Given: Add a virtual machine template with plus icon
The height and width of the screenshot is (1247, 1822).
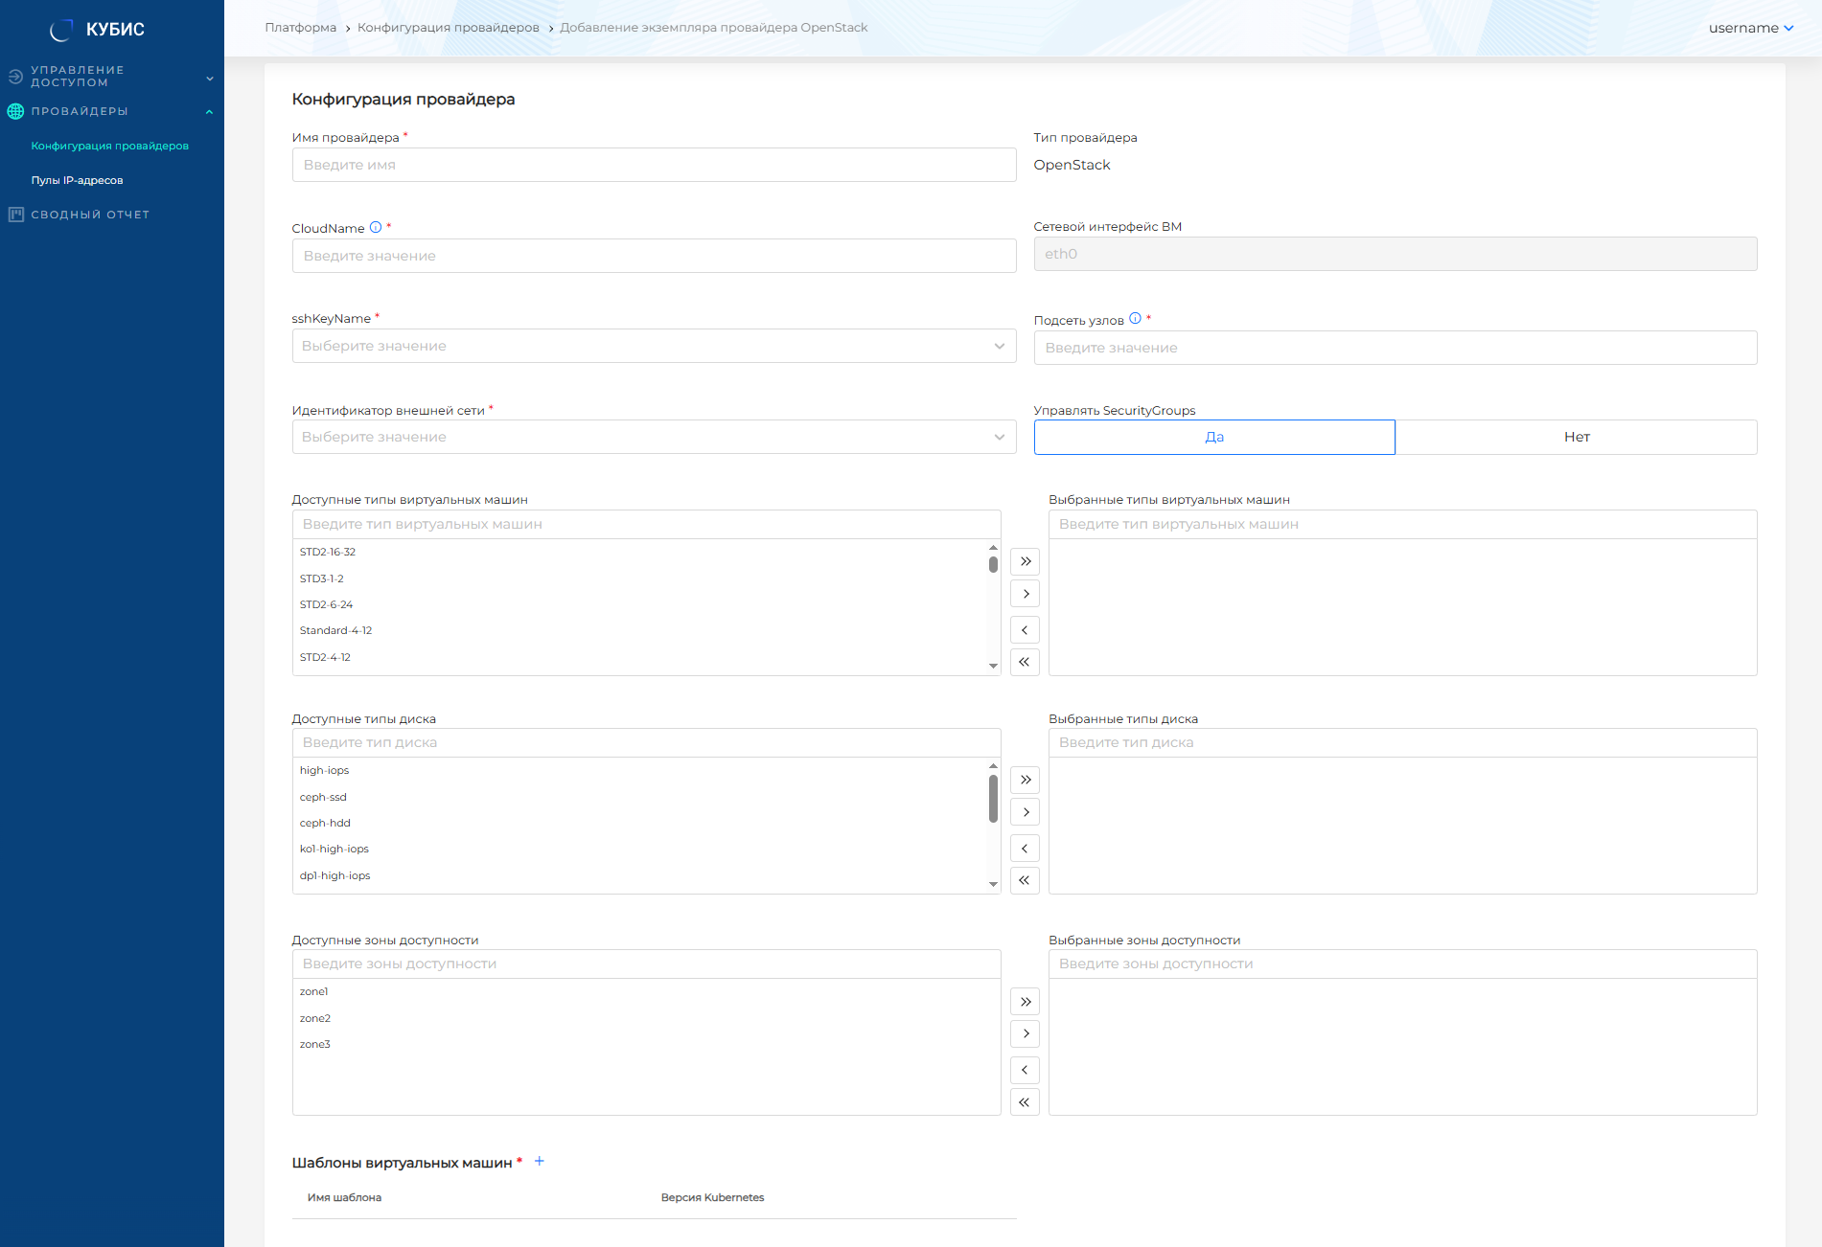Looking at the screenshot, I should (540, 1162).
